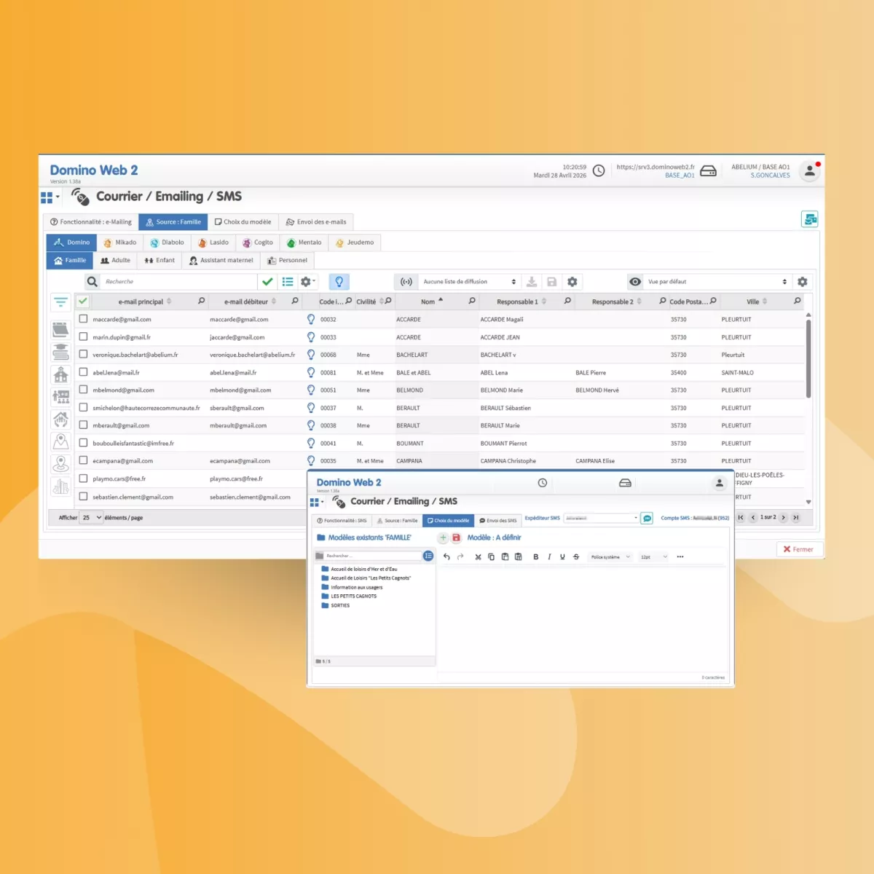Click the Bold formatting icon in editor
Screen dimensions: 874x874
[x=536, y=557]
